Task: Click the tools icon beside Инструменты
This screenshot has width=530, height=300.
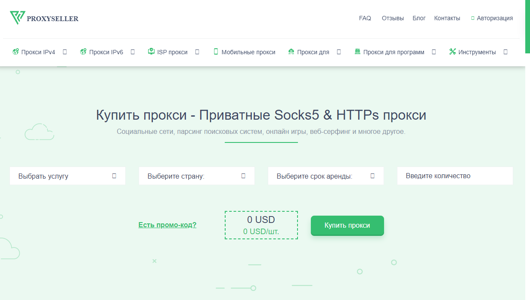Action: pyautogui.click(x=453, y=52)
